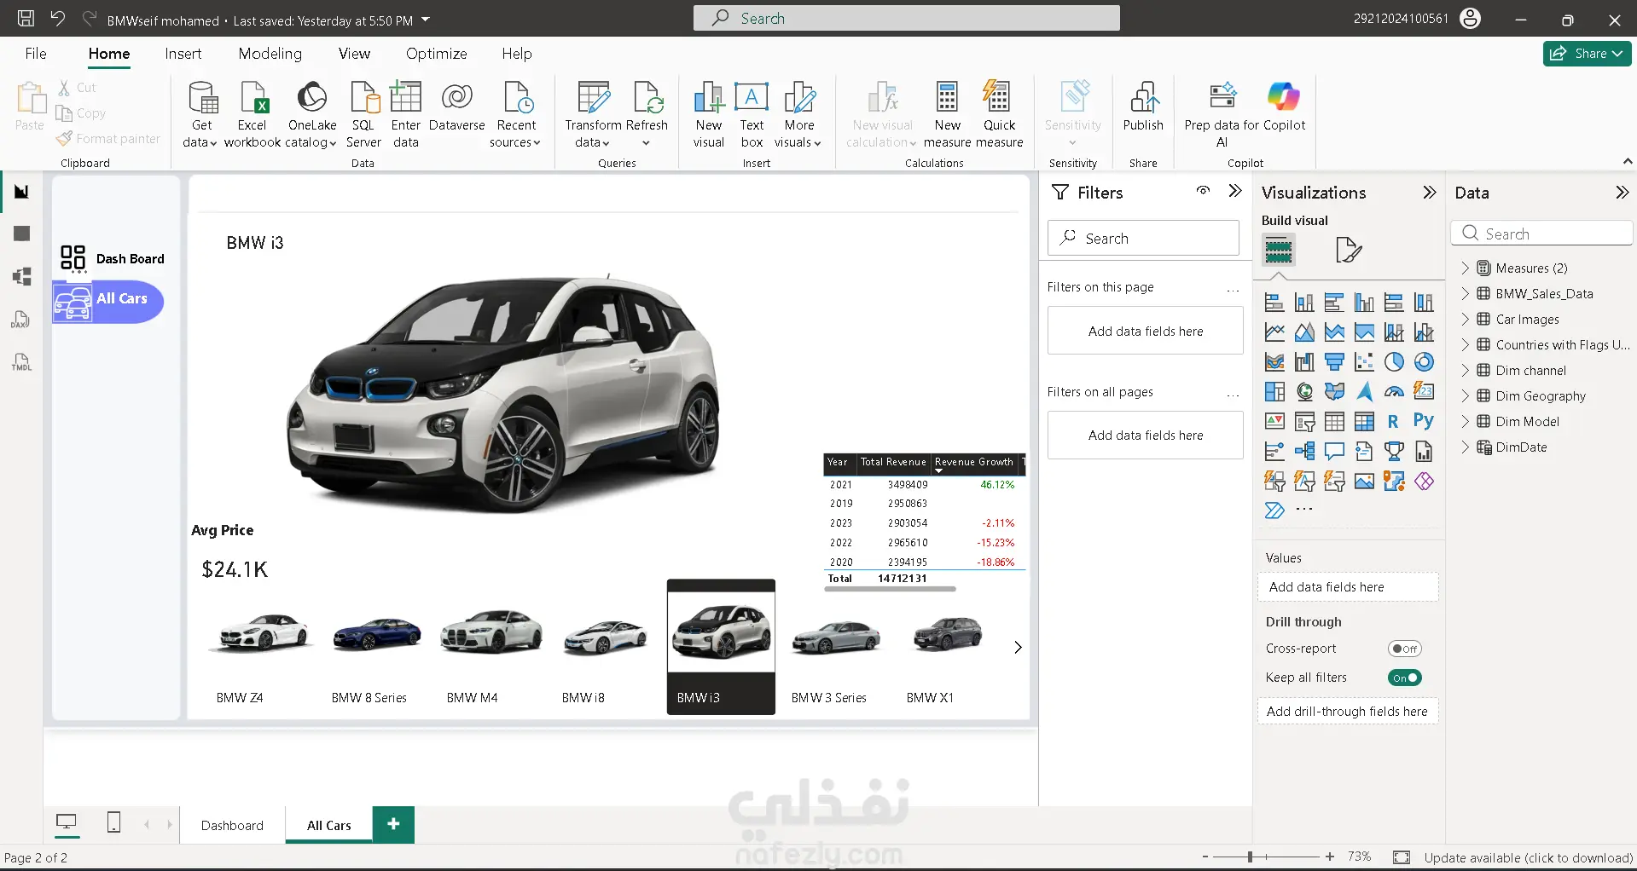The image size is (1637, 871).
Task: Switch to desktop layout
Action: [x=66, y=822]
